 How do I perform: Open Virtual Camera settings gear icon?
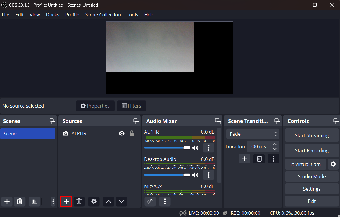(333, 164)
